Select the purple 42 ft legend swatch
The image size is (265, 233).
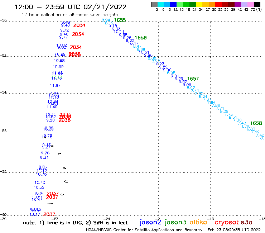click(238, 4)
